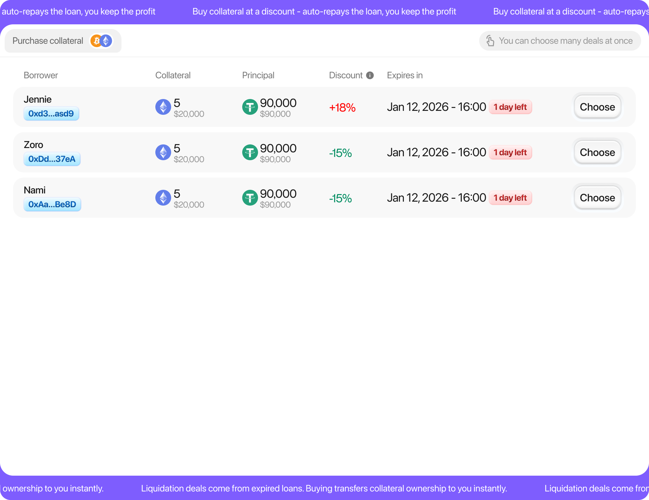649x500 pixels.
Task: Choose Nami's liquidation deal
Action: pyautogui.click(x=597, y=198)
